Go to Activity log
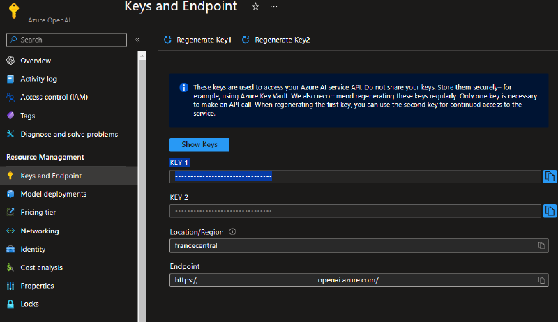Image resolution: width=558 pixels, height=322 pixels. tap(38, 79)
